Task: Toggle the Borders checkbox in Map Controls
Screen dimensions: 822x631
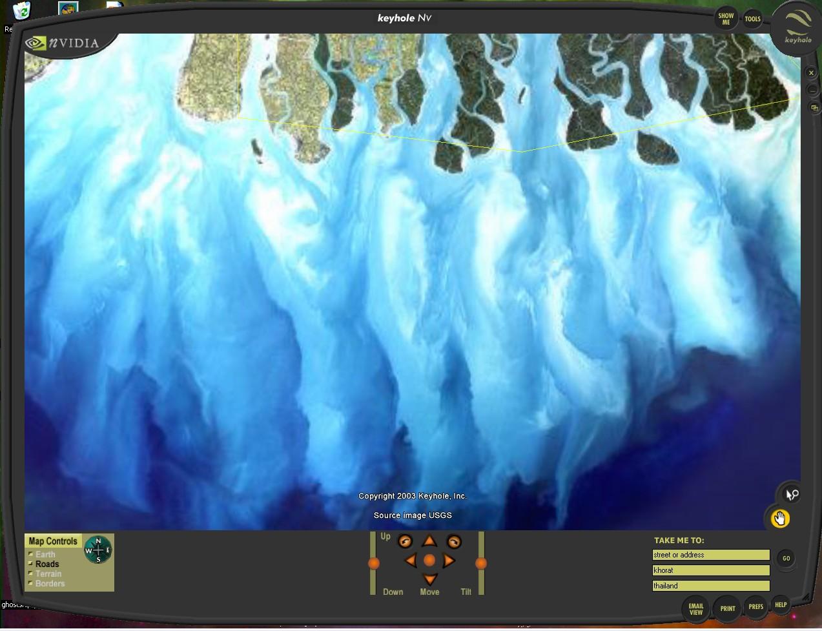Action: [x=30, y=583]
